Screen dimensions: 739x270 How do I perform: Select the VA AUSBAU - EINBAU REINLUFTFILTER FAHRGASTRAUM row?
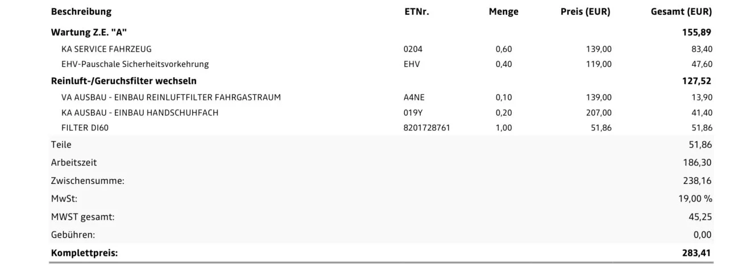coord(381,98)
